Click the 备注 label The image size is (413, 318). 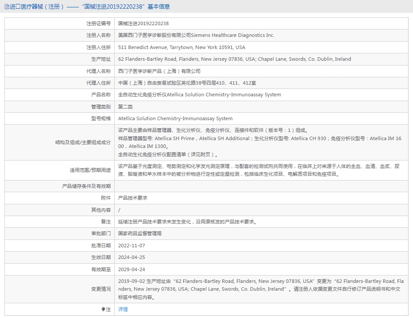(106, 222)
